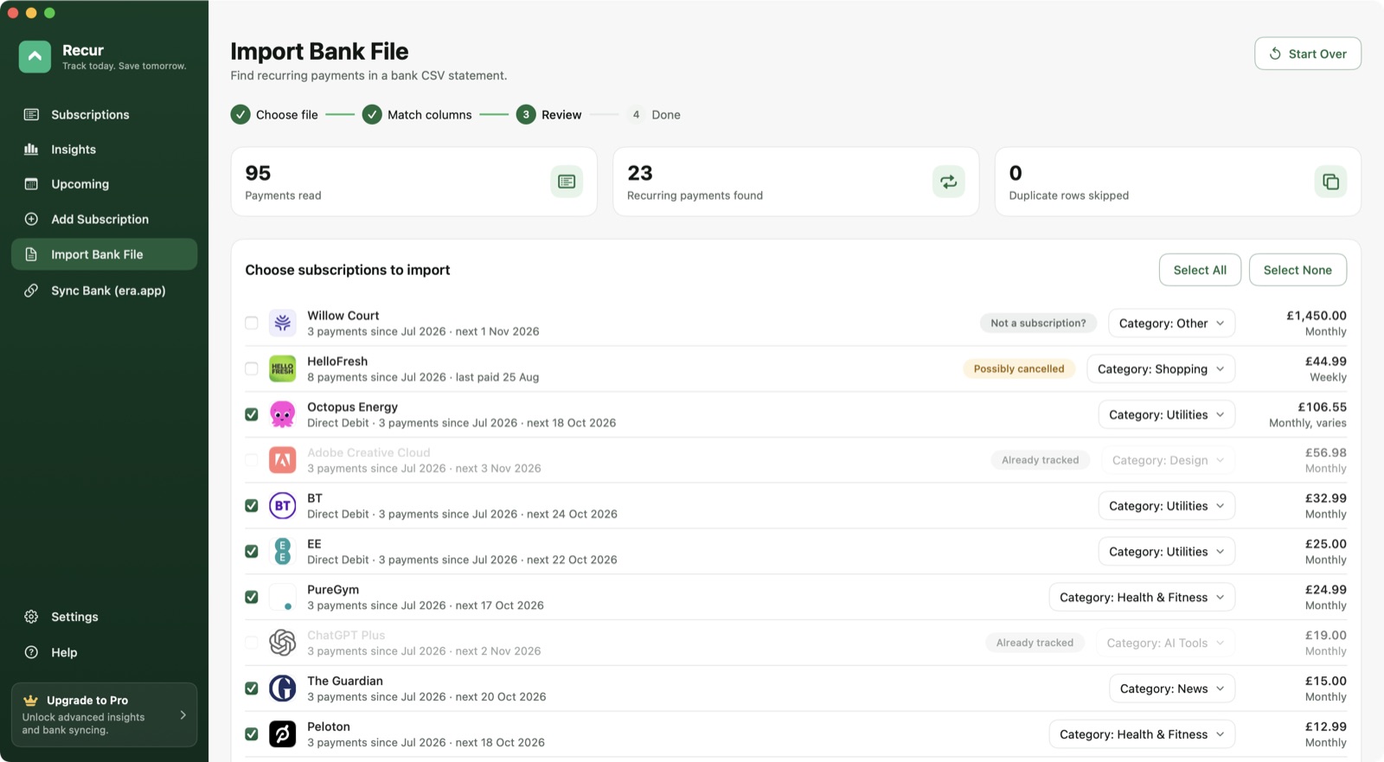
Task: Click the Choose file completed checkmark
Action: (240, 114)
